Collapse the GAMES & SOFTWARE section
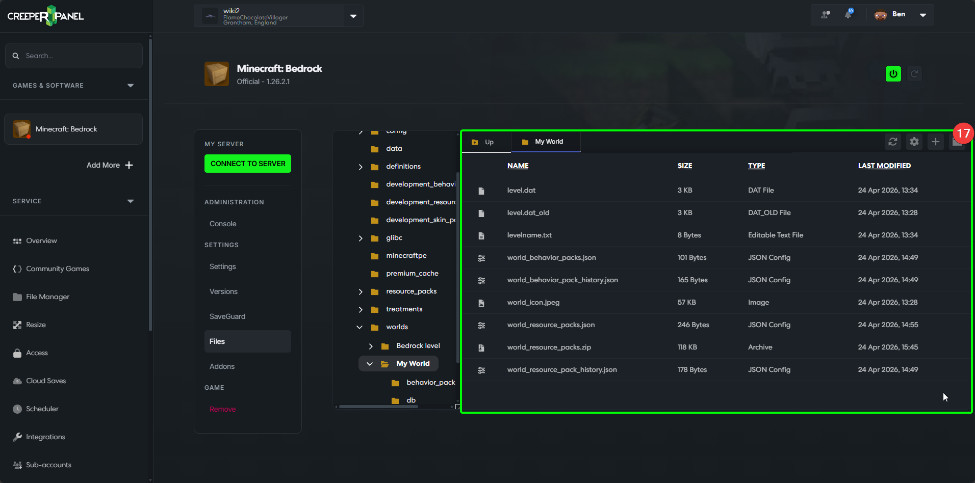 pos(131,86)
